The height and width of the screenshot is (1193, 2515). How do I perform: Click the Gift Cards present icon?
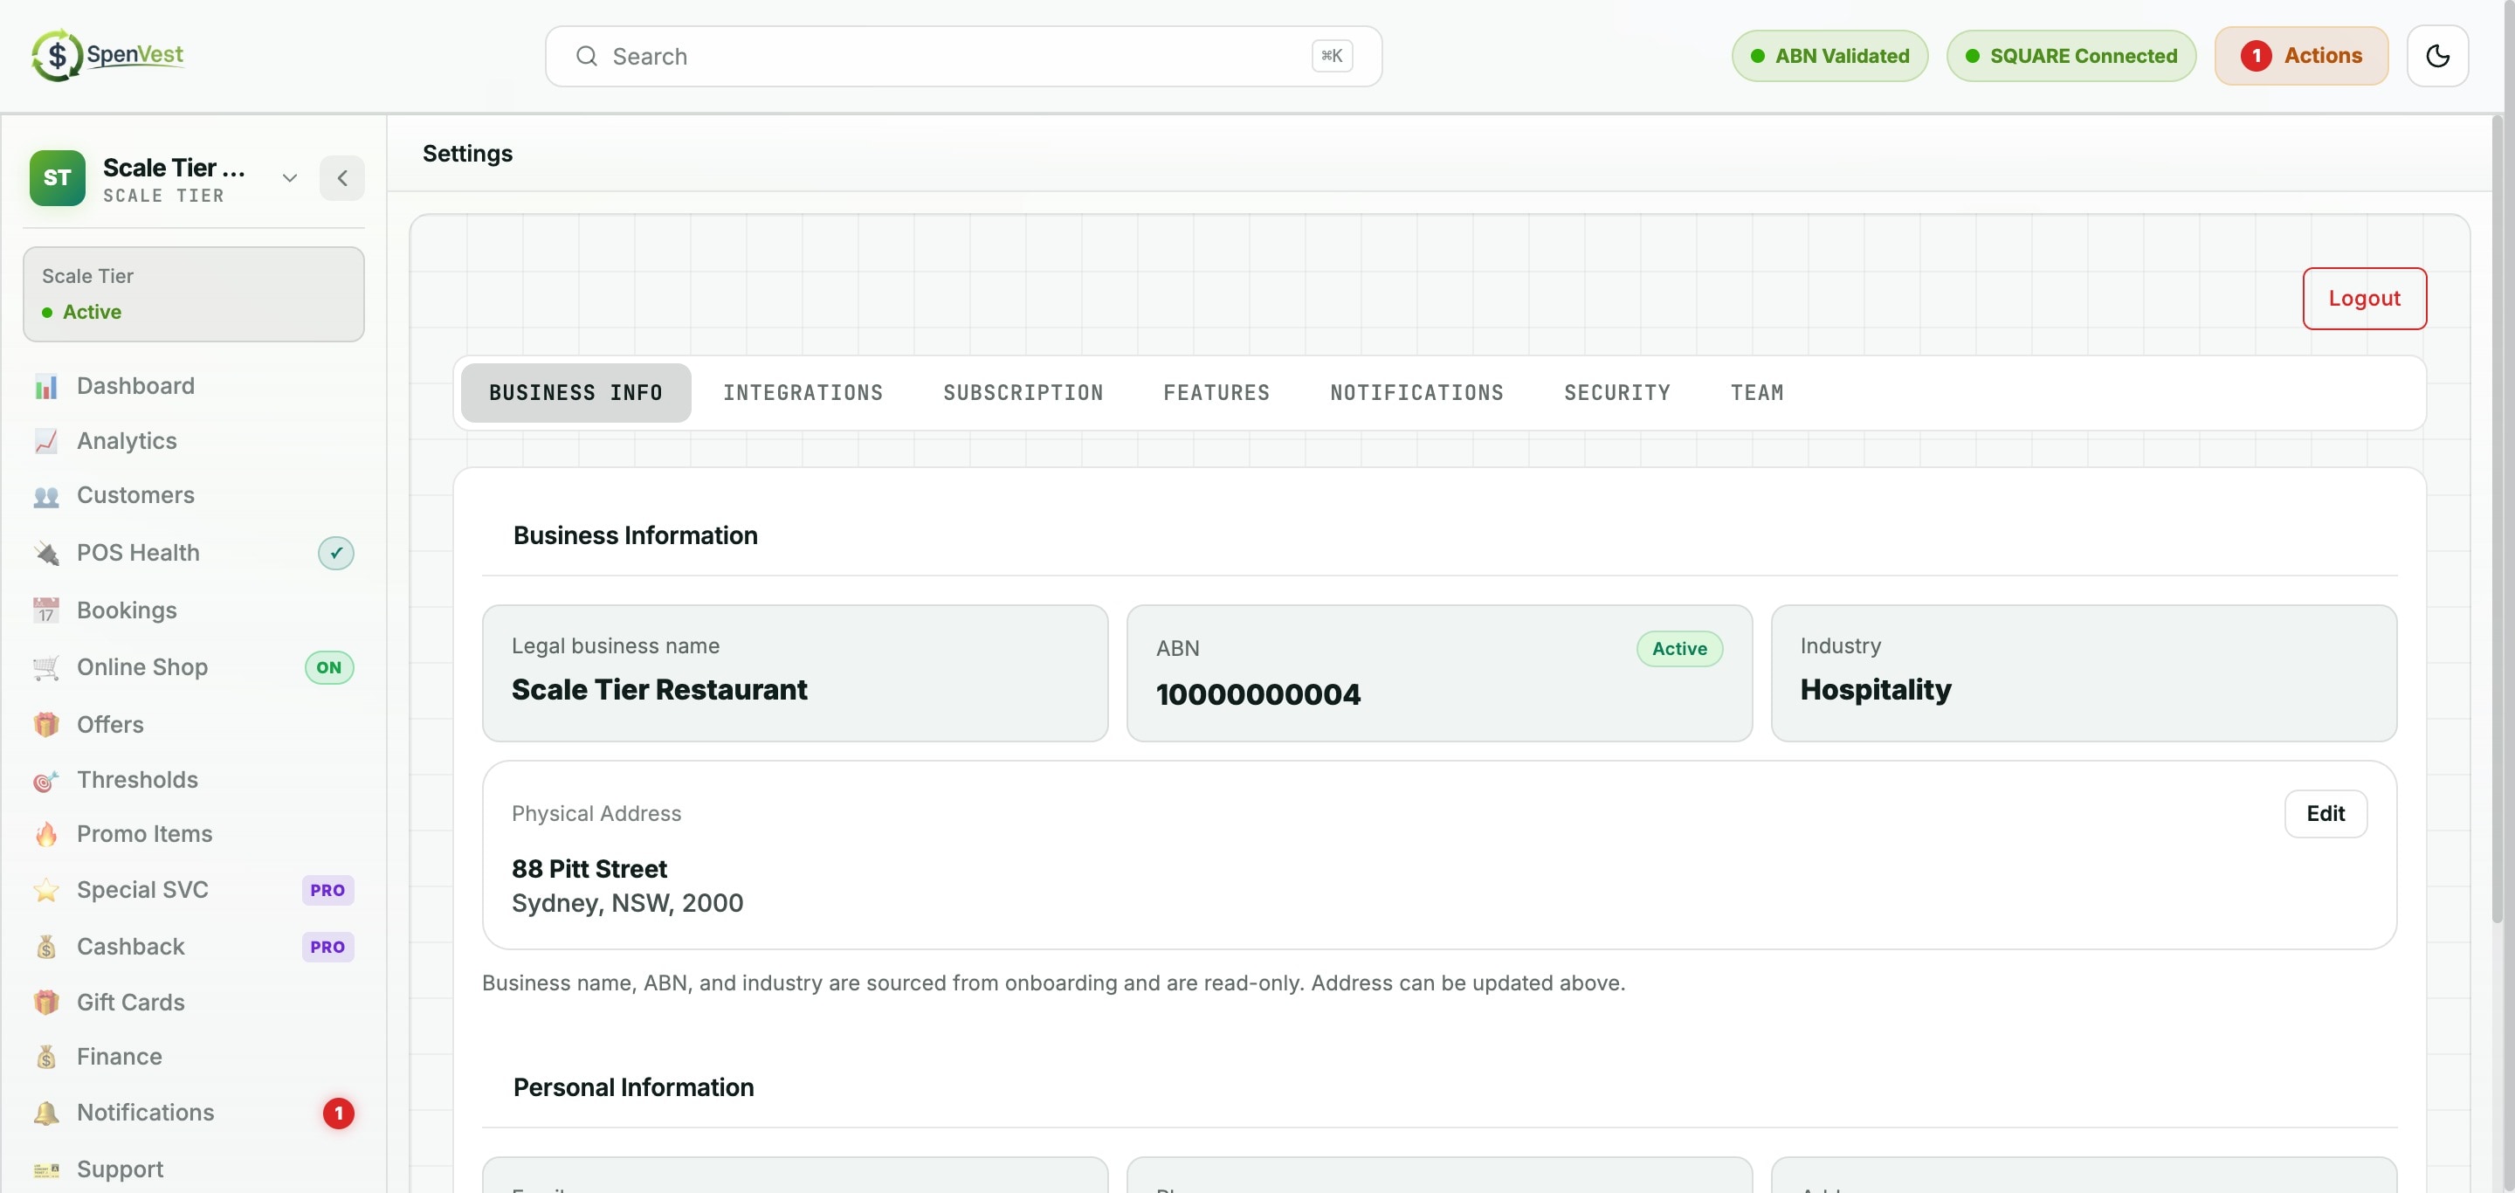pos(46,1003)
